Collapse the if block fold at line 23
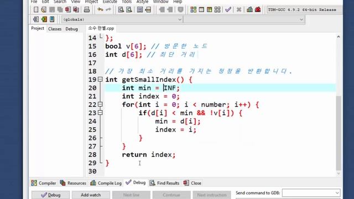 tap(100, 113)
